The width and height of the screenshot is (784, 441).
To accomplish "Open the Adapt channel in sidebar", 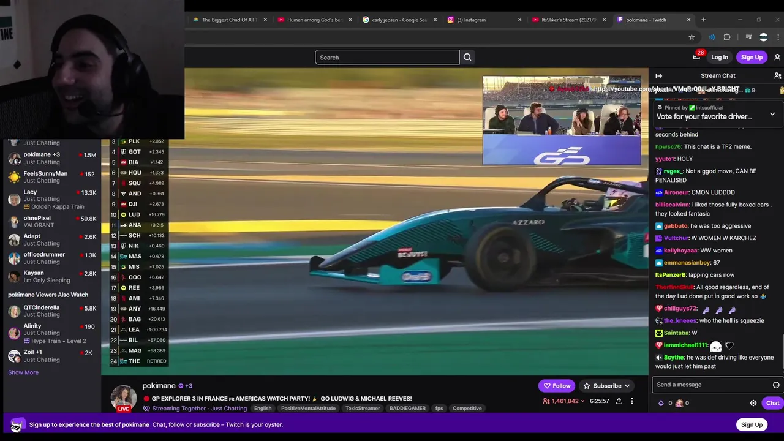I will (52, 240).
